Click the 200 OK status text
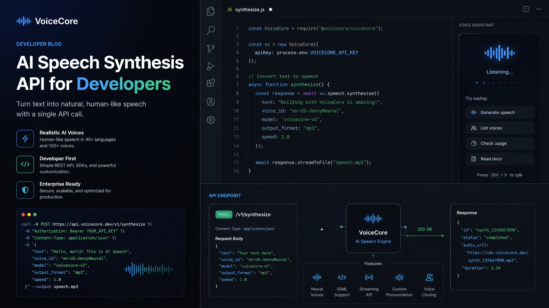The width and height of the screenshot is (549, 308). (x=425, y=229)
